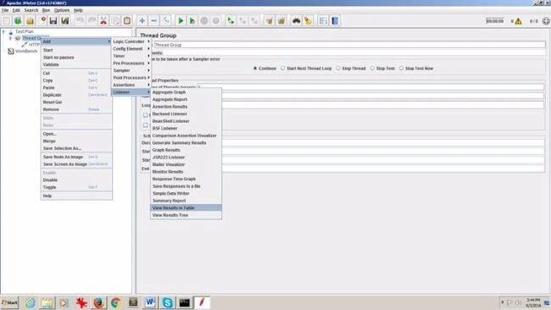Click Duplicate in the context menu

point(76,95)
